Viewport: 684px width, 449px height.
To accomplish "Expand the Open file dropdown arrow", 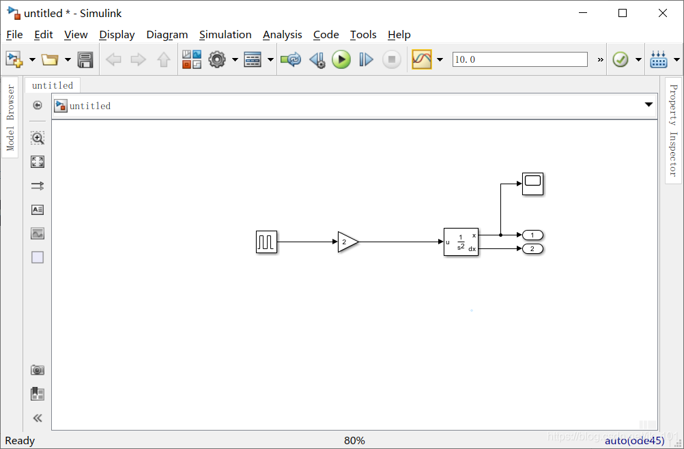I will (68, 59).
